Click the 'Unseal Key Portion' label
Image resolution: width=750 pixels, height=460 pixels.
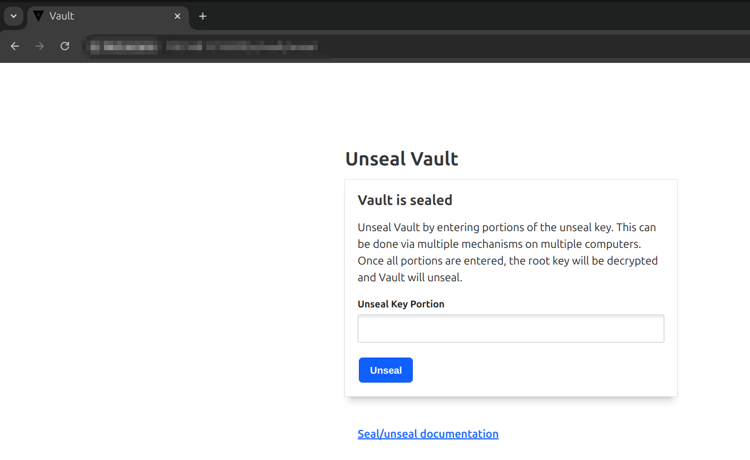tap(401, 304)
